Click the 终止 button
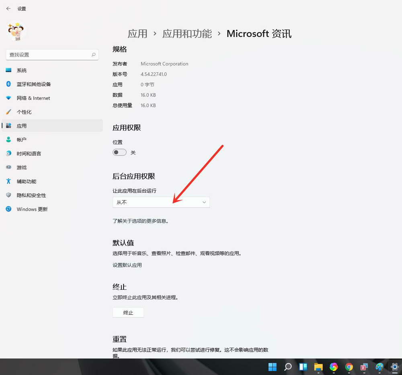 click(128, 313)
